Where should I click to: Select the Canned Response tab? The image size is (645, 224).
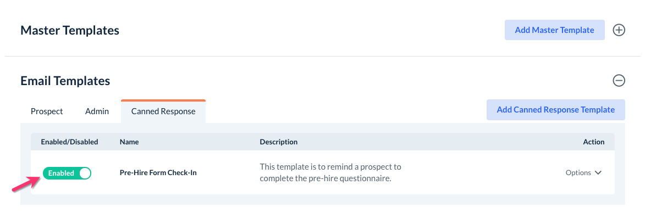pyautogui.click(x=163, y=111)
